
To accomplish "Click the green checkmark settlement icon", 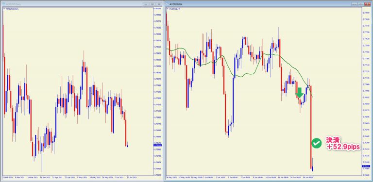I will (x=316, y=143).
